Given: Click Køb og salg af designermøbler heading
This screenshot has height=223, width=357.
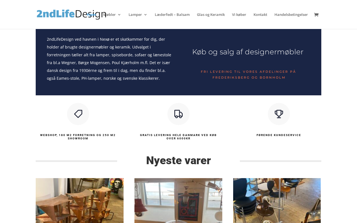Looking at the screenshot, I should (248, 52).
